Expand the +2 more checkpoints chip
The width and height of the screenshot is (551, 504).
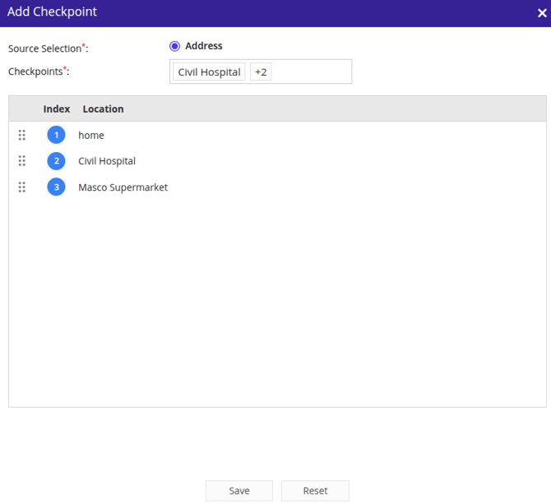261,72
